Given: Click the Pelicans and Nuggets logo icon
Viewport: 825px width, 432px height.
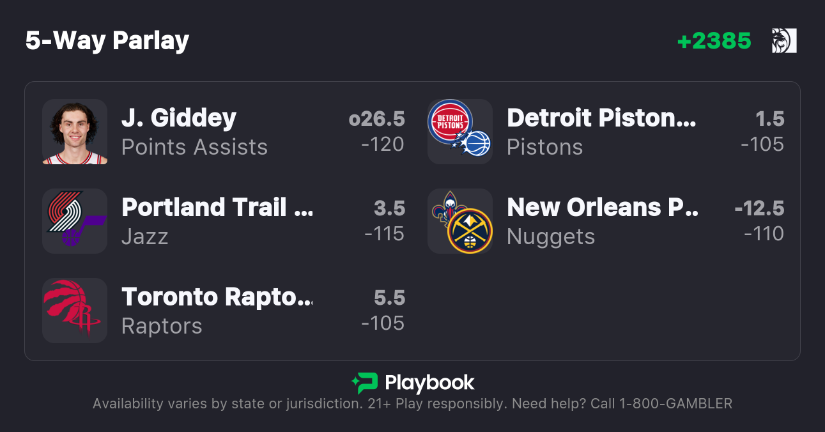Looking at the screenshot, I should (x=459, y=221).
